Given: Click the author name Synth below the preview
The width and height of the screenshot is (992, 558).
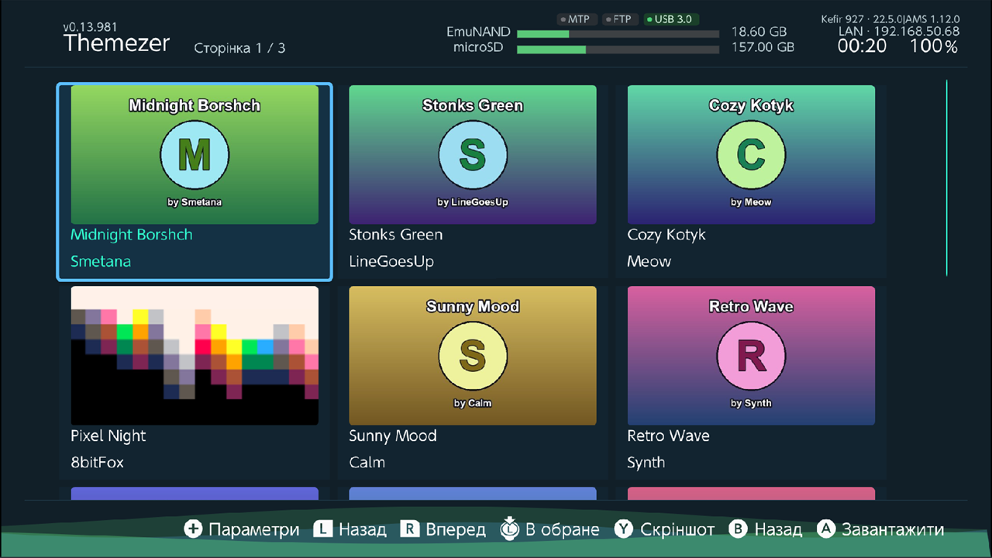Looking at the screenshot, I should click(x=646, y=463).
